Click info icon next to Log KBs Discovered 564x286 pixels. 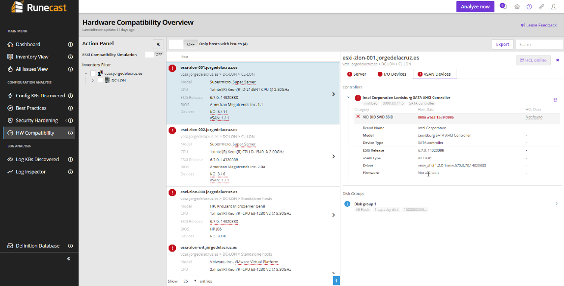tap(71, 159)
